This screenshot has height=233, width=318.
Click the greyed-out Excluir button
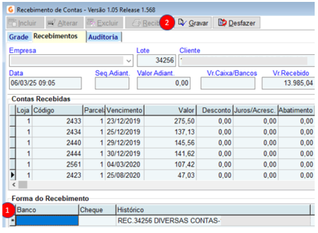pyautogui.click(x=104, y=23)
